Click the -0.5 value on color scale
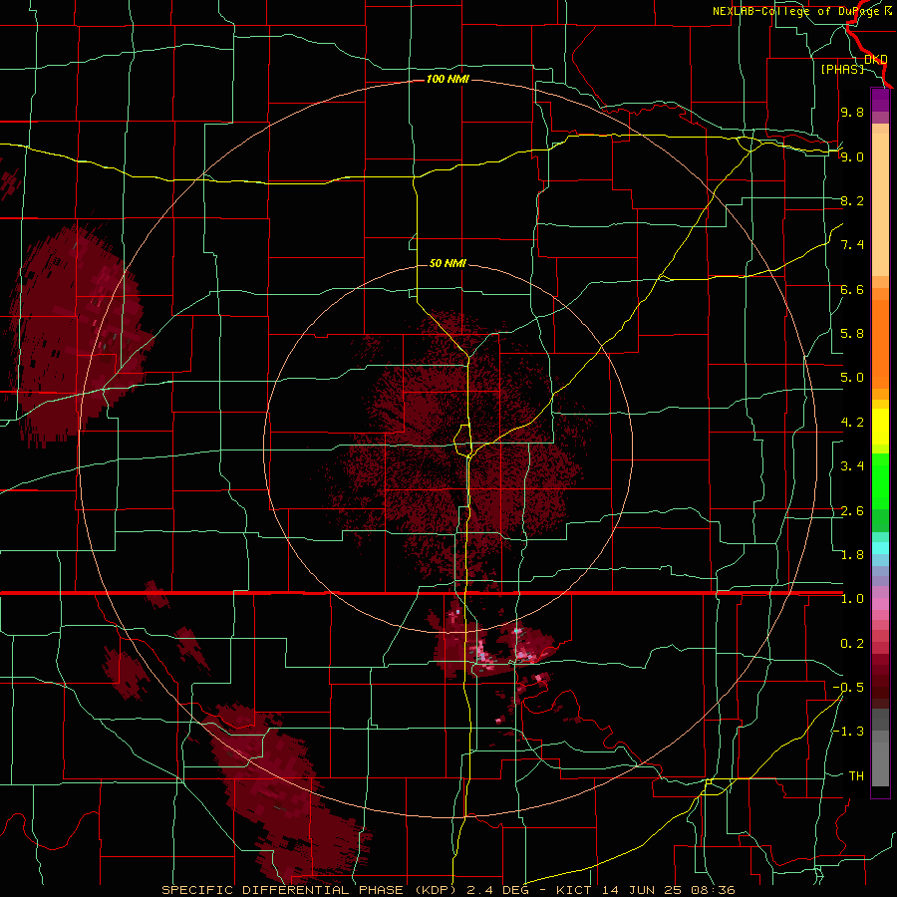897x897 pixels. (x=848, y=688)
